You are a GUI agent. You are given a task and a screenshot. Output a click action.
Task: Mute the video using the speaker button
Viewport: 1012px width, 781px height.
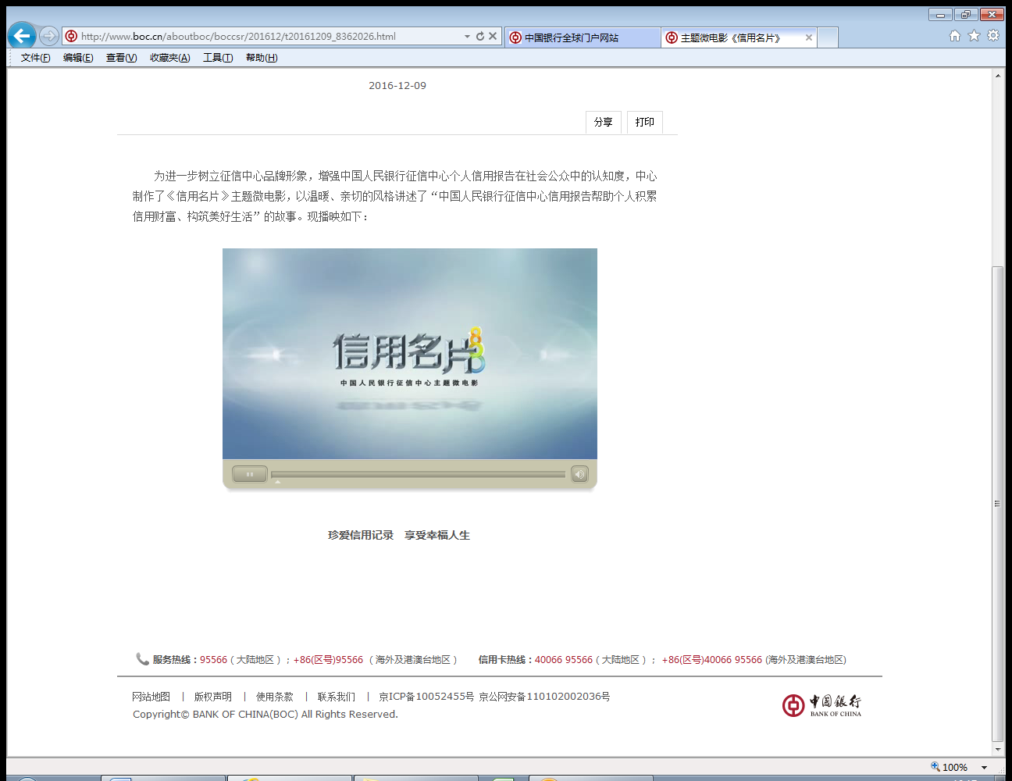(579, 474)
